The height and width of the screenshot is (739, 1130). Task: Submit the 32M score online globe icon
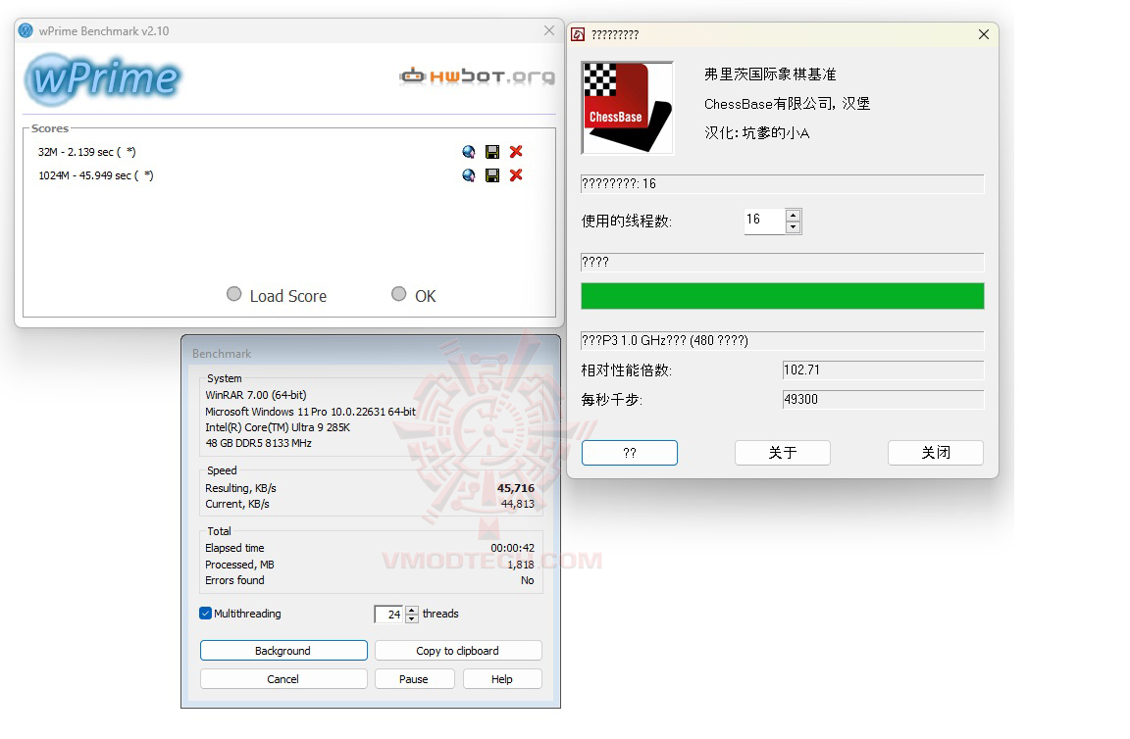pyautogui.click(x=469, y=152)
